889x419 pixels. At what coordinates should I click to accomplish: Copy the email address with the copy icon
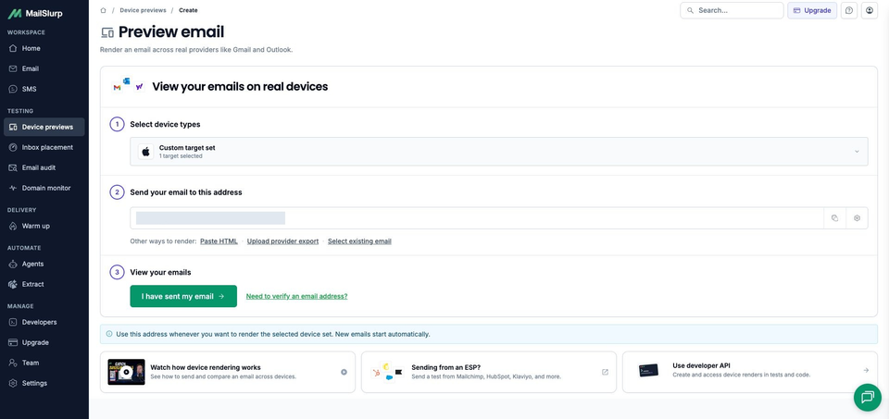tap(834, 218)
